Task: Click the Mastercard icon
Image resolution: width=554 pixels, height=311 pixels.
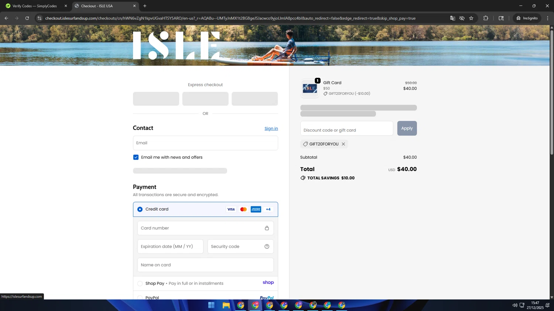Action: coord(243,209)
